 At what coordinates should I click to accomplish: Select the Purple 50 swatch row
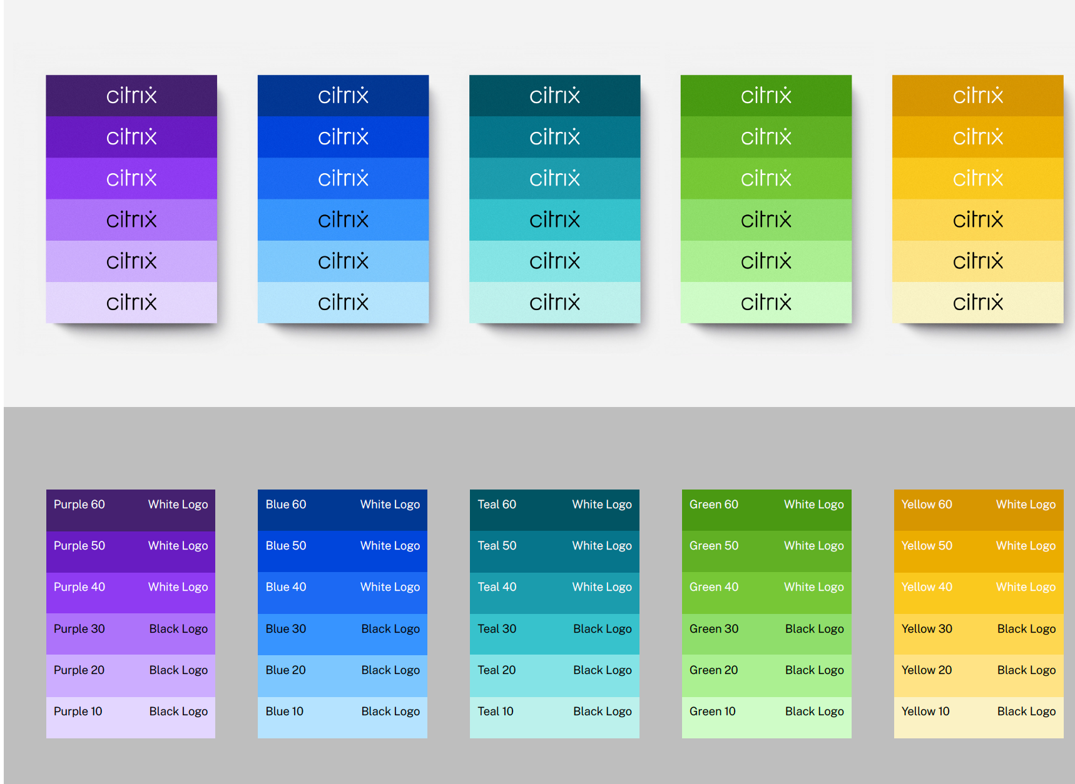[131, 552]
